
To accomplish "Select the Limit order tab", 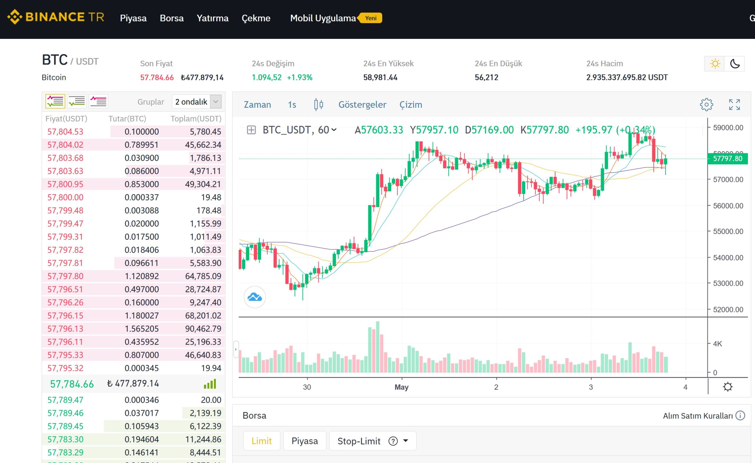I will 262,441.
